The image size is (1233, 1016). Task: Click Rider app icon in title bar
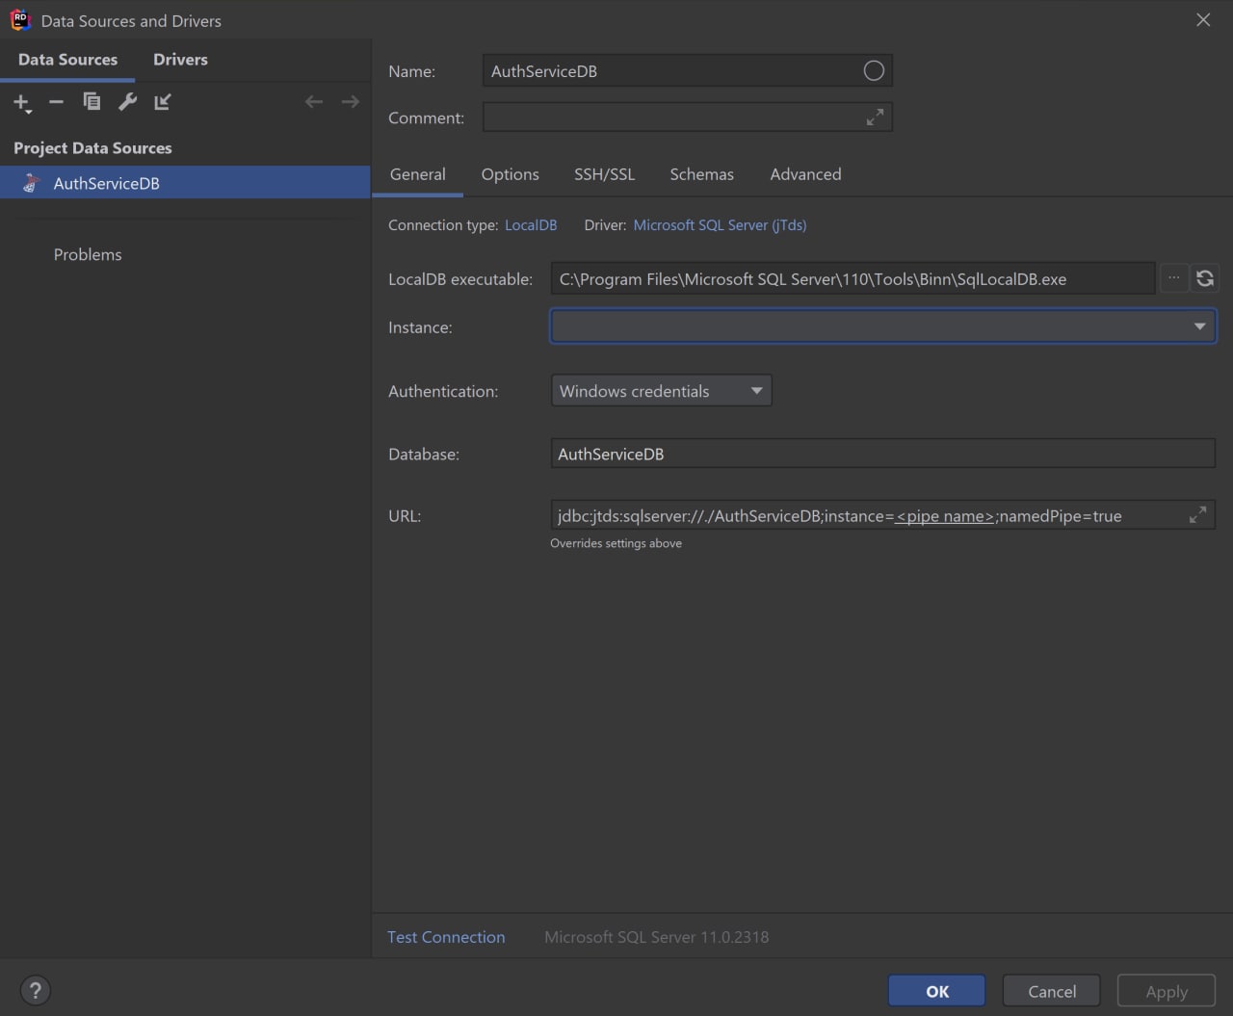pyautogui.click(x=20, y=20)
